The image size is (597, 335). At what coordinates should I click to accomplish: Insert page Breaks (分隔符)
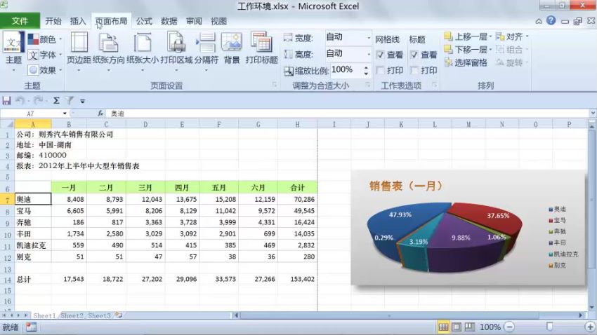206,52
